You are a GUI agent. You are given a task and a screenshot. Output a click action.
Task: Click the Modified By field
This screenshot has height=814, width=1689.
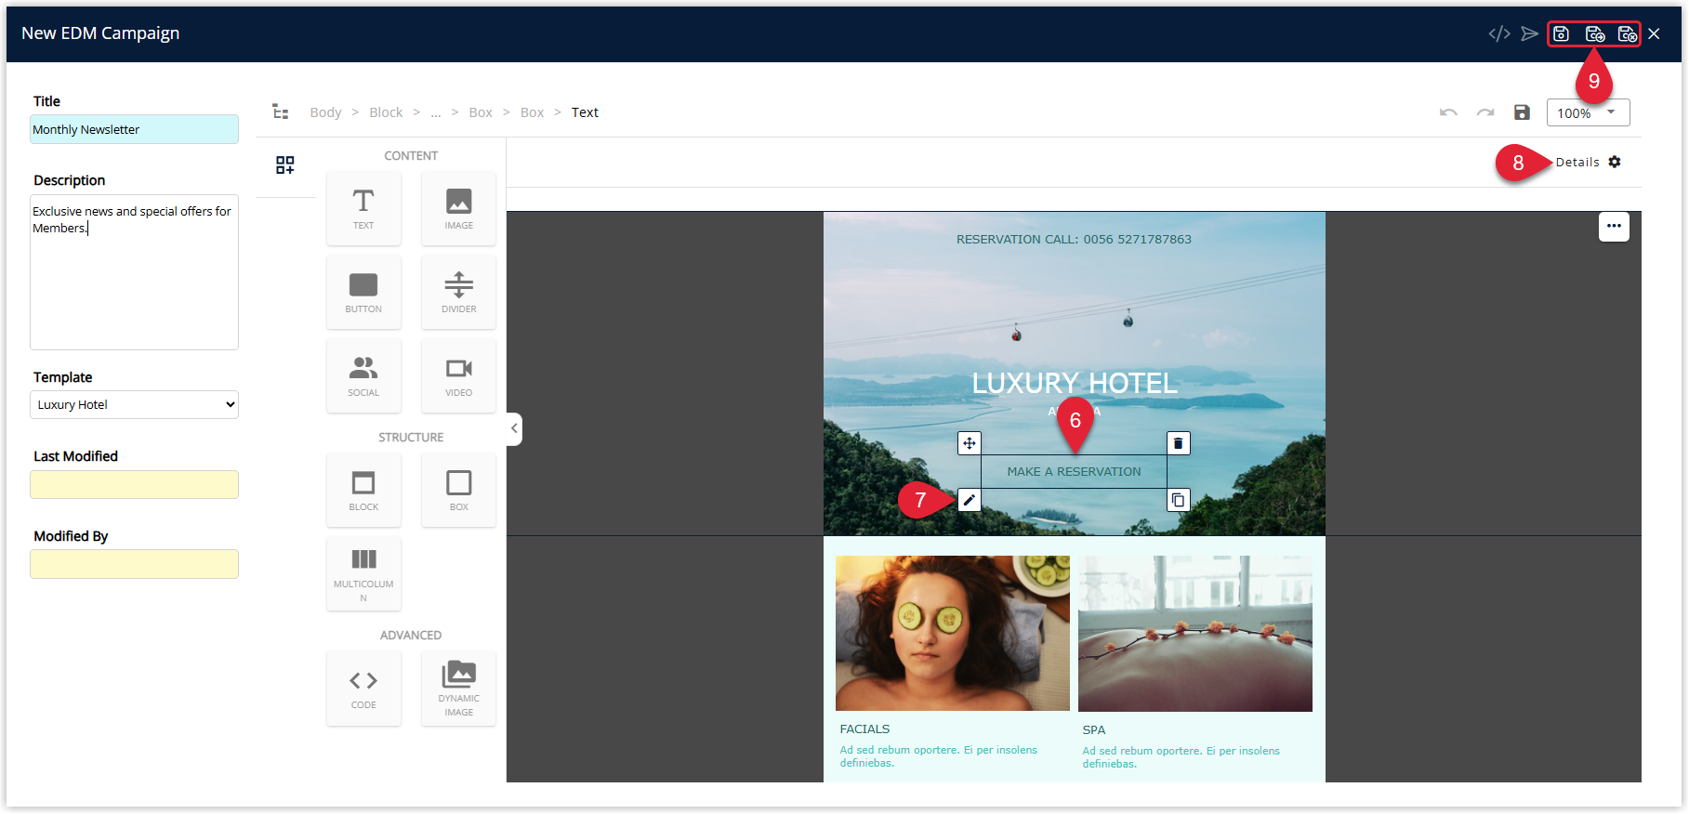[134, 564]
